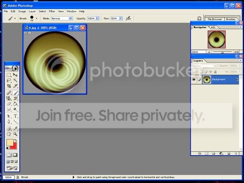Screen dimensions: 244x183
Task: Select the Blur tool
Action: (x=9, y=109)
